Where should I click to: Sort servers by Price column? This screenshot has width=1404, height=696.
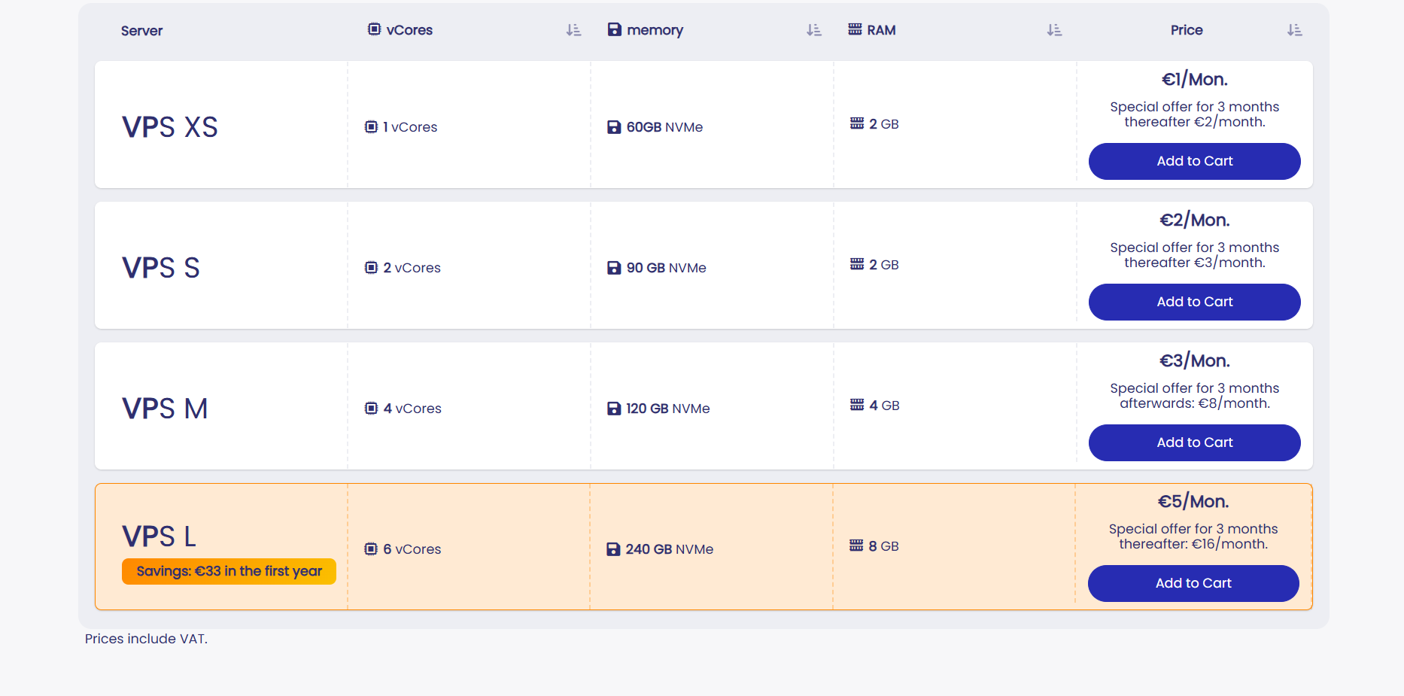coord(1294,30)
